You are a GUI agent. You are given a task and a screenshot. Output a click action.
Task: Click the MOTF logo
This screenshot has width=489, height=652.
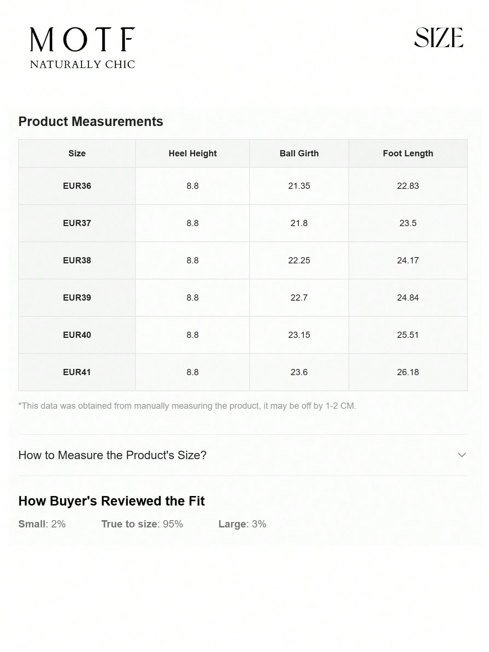(82, 40)
